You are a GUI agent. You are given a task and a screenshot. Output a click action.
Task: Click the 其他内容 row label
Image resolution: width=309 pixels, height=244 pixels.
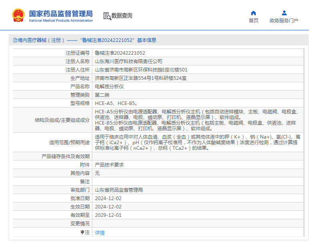coord(80,173)
